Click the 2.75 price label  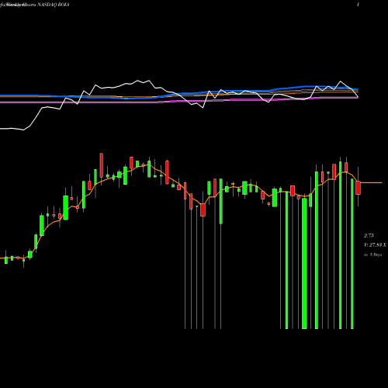(x=369, y=236)
